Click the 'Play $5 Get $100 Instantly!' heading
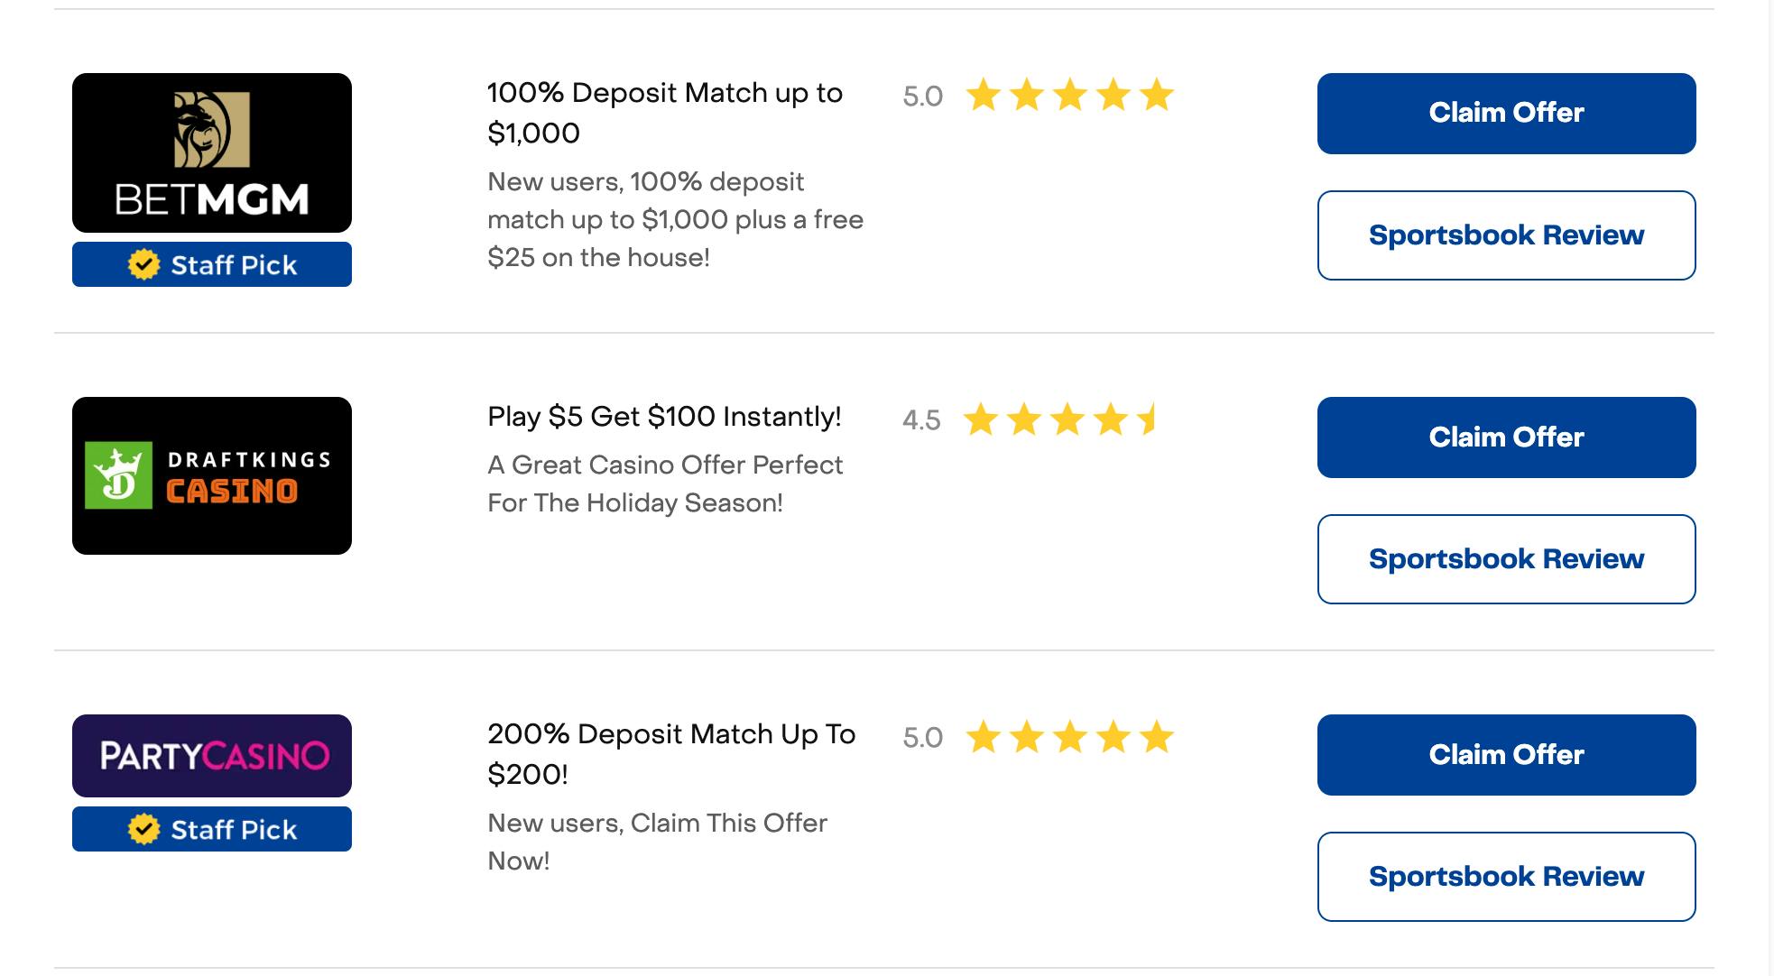Viewport: 1774px width, 976px height. coord(664,417)
